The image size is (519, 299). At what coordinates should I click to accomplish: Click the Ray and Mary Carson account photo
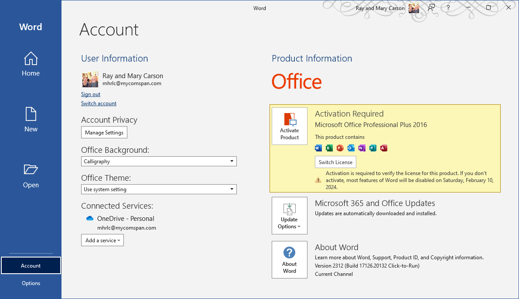point(90,79)
